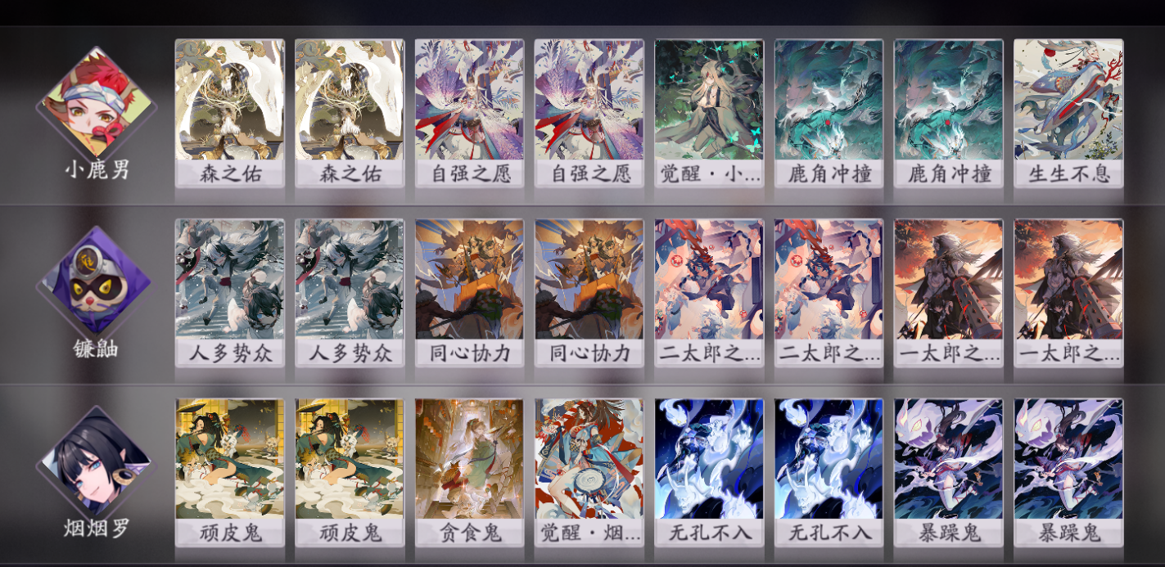Select the right 鹿角冲撞 card
This screenshot has height=567, width=1165.
[x=948, y=114]
